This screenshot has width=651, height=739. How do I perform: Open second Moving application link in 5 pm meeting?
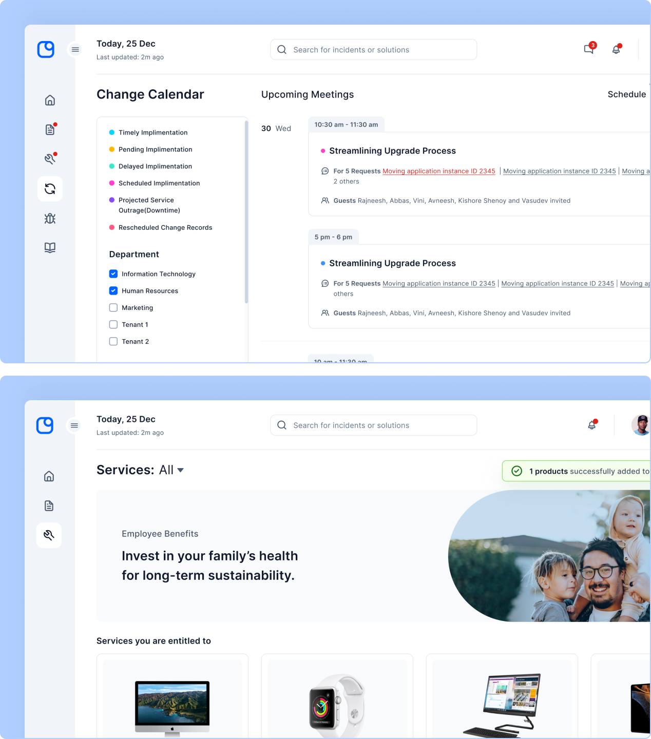point(558,284)
